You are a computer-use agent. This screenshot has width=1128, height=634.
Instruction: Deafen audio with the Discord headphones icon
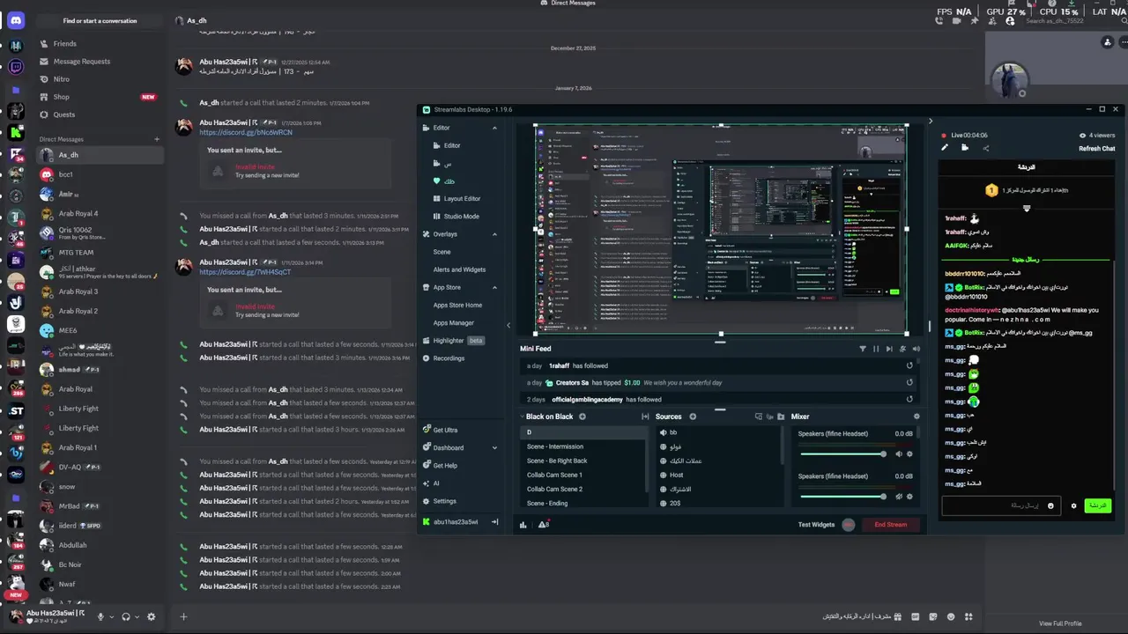tap(126, 617)
